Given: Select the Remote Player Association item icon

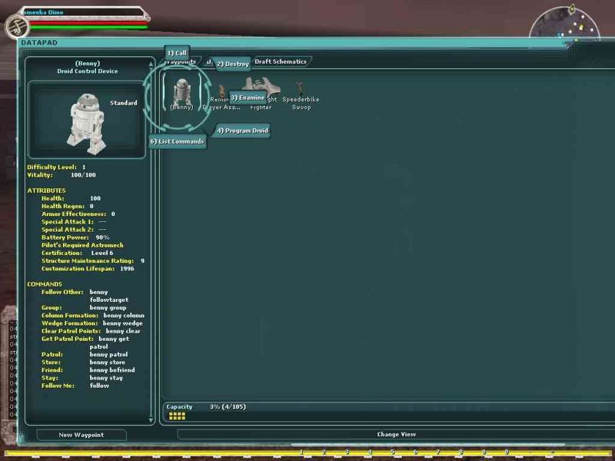Looking at the screenshot, I should coord(221,91).
